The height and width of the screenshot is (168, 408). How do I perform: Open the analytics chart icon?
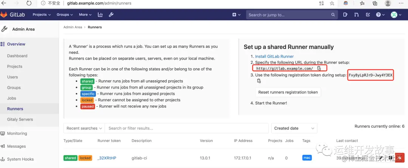(100, 15)
